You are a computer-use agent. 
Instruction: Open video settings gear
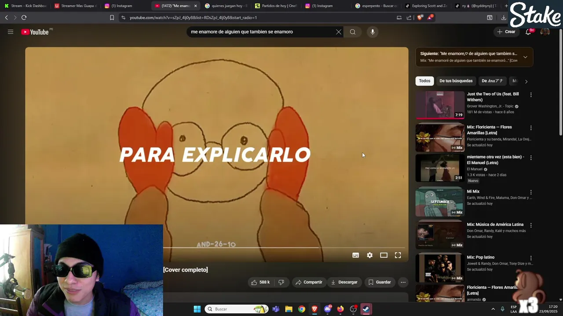pyautogui.click(x=370, y=255)
